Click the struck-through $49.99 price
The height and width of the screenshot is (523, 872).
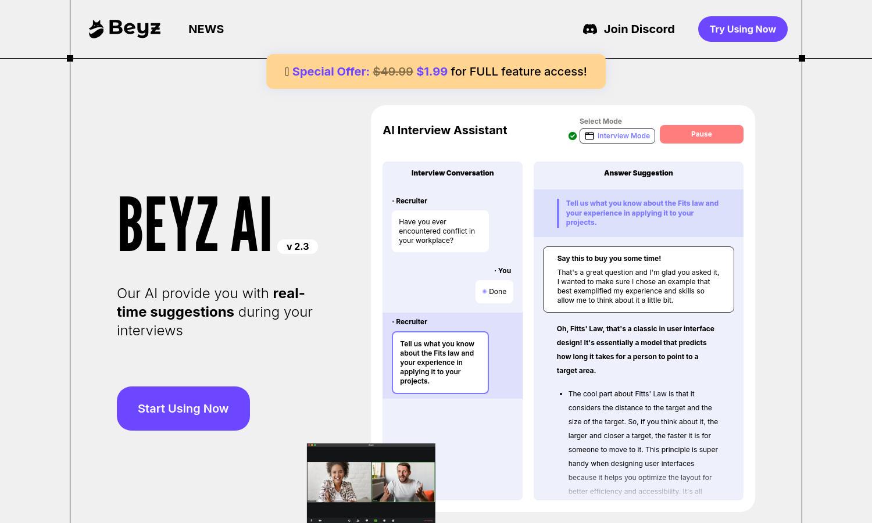tap(393, 71)
